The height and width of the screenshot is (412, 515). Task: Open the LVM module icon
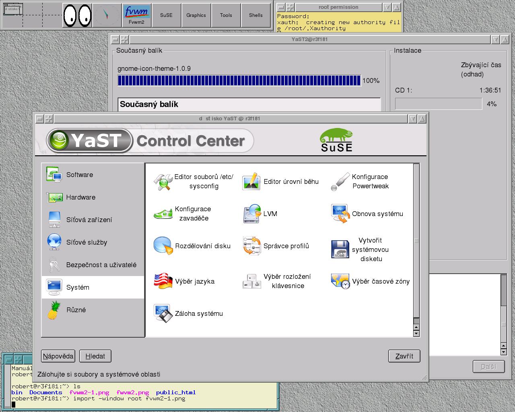click(x=252, y=214)
